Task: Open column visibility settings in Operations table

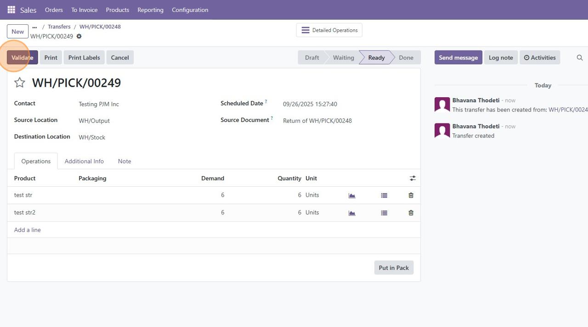Action: click(x=413, y=178)
